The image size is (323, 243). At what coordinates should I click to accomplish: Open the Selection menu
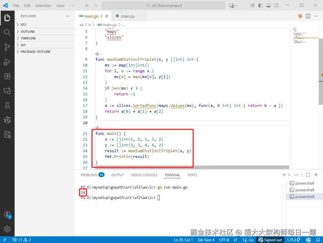[x=43, y=5]
